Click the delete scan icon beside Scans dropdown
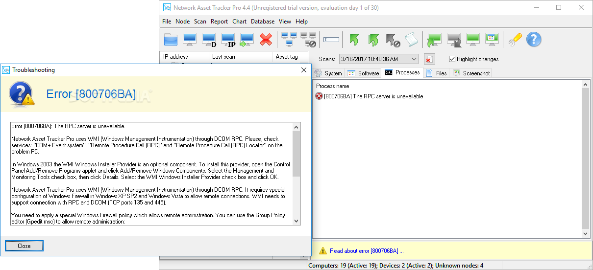This screenshot has width=593, height=270. coord(429,59)
